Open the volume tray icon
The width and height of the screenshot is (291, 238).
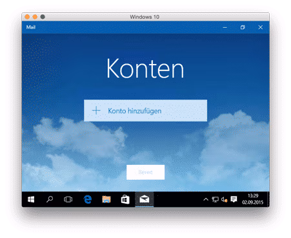pos(224,200)
